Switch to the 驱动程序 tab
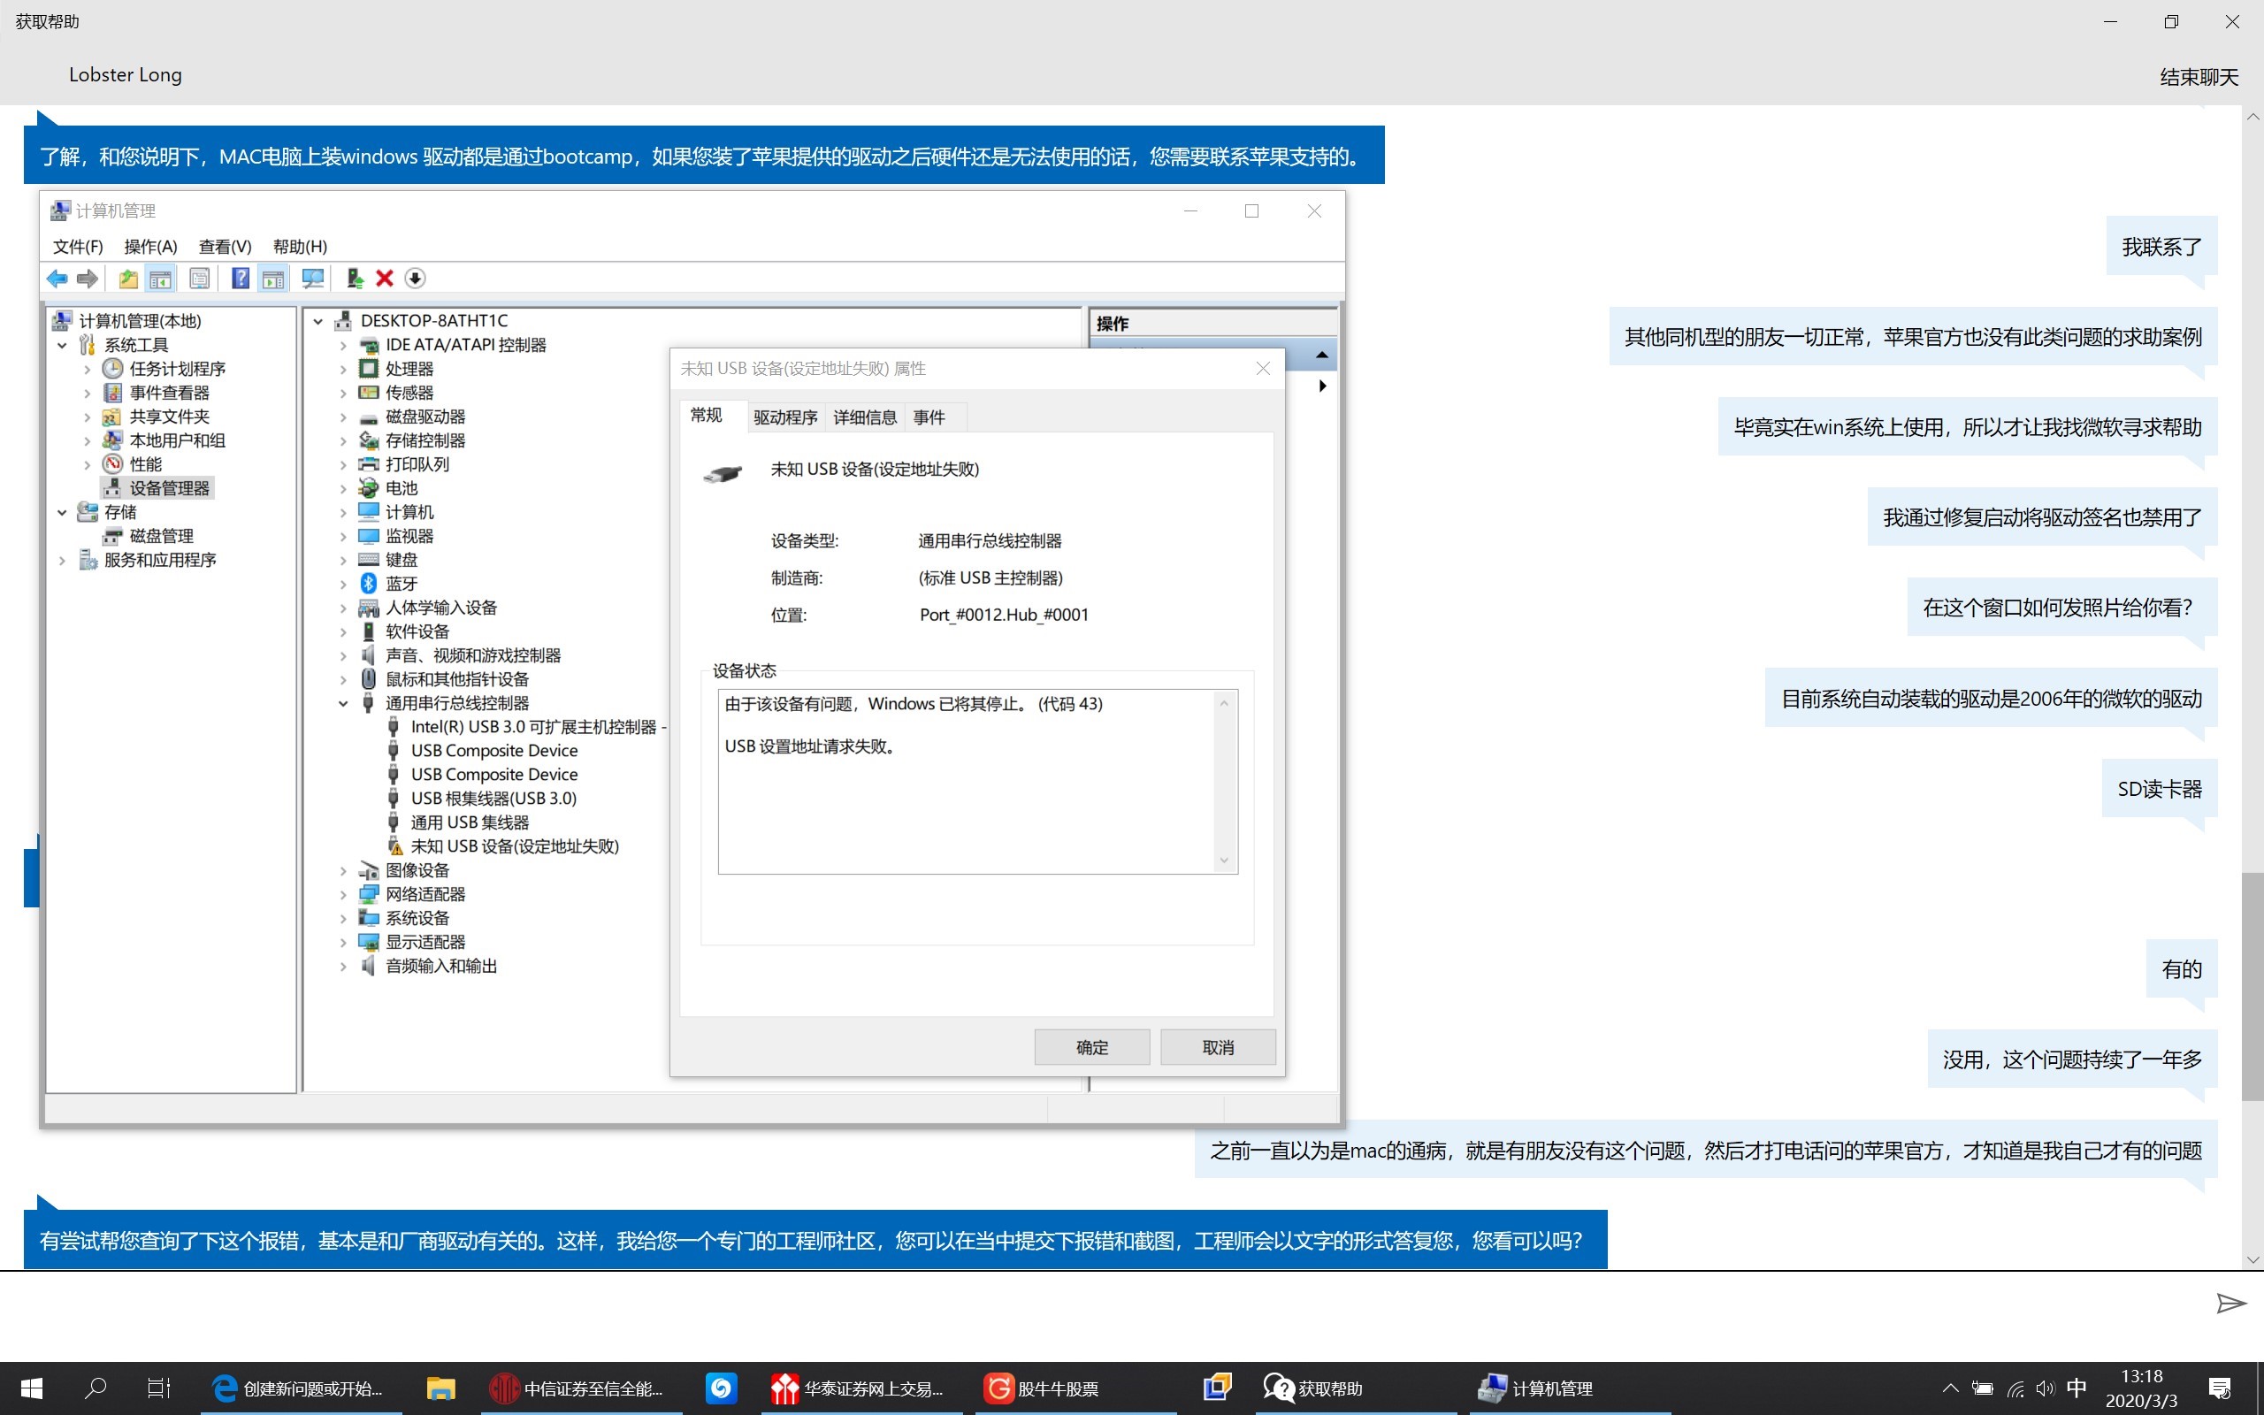2264x1415 pixels. coord(785,417)
